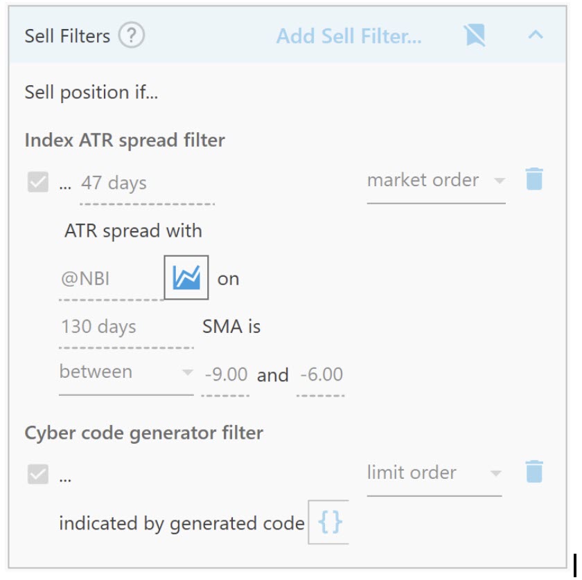Click Add Sell Filter... link
The height and width of the screenshot is (580, 582).
tap(349, 36)
